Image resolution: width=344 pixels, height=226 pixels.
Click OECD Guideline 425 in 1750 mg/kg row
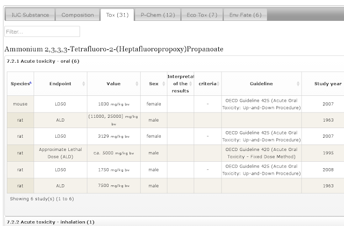coord(262,170)
